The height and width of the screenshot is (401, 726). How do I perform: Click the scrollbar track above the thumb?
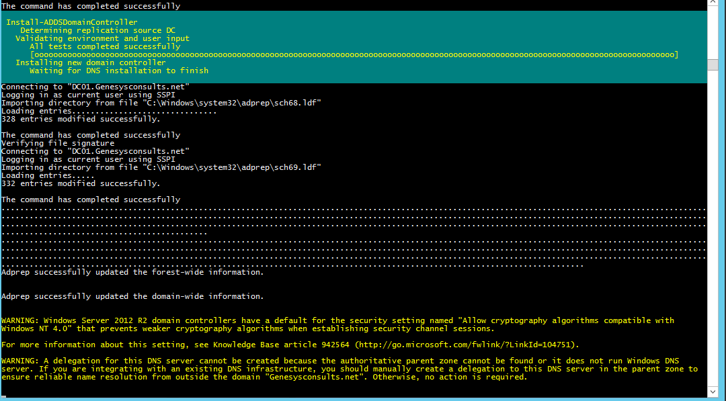click(713, 34)
